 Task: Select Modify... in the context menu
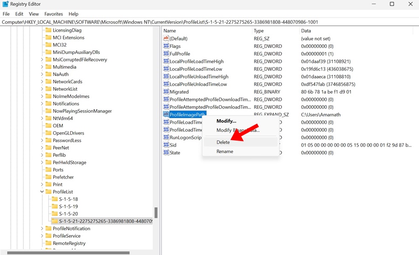(x=226, y=121)
